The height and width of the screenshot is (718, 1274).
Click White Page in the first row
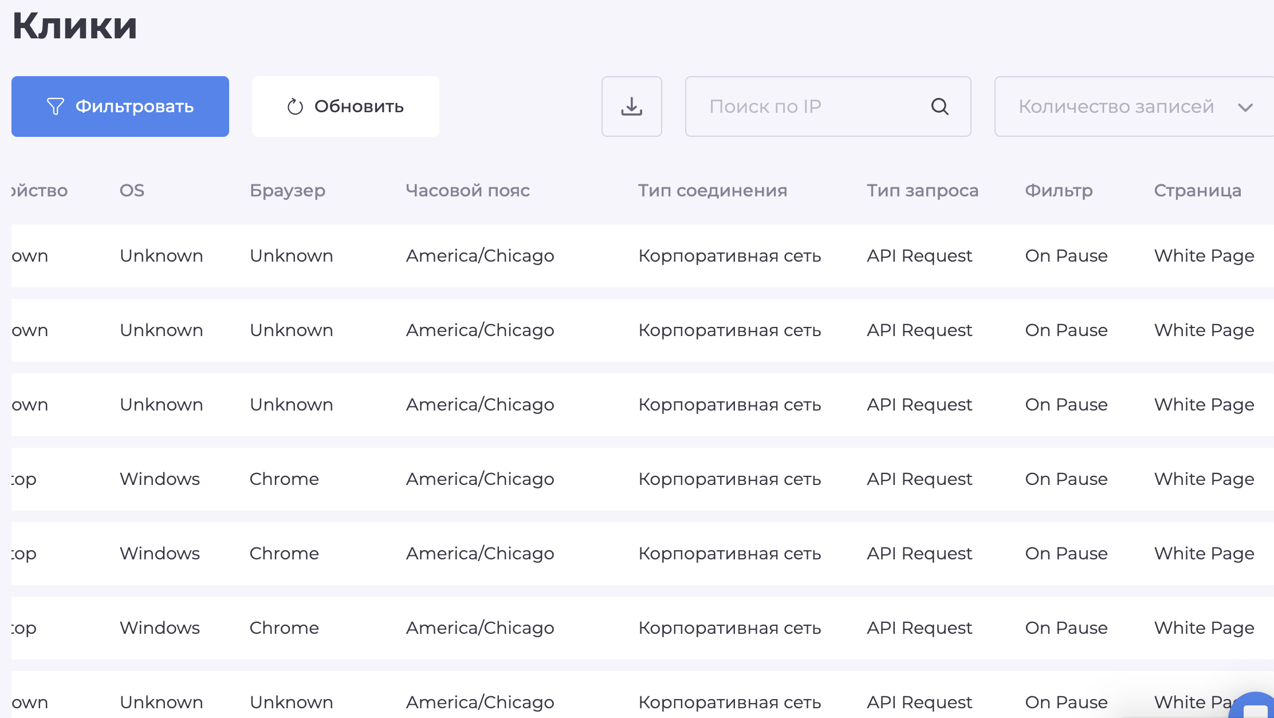[x=1204, y=256]
